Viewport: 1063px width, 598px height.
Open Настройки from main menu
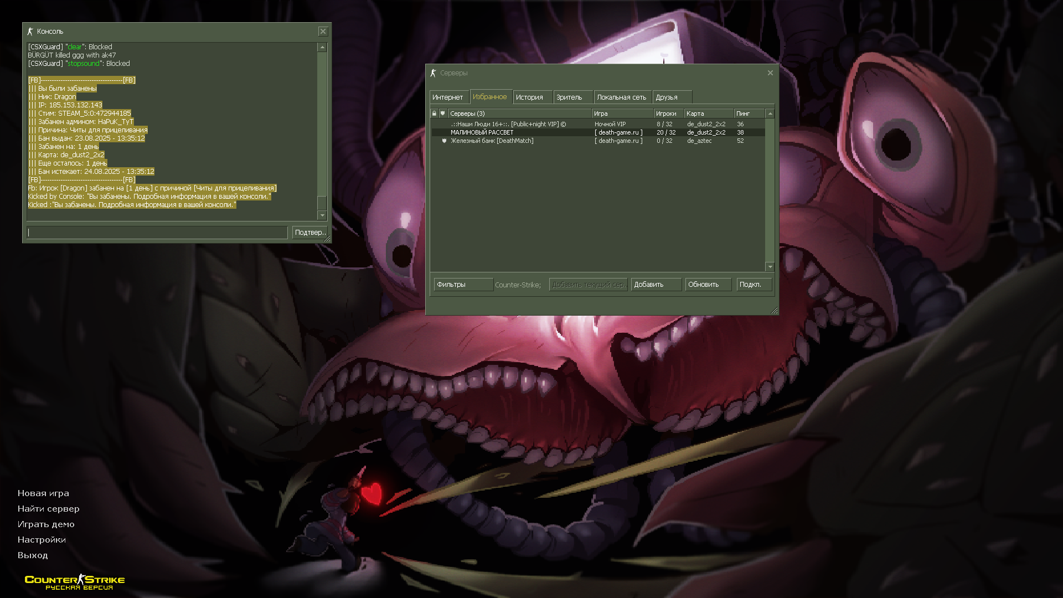pyautogui.click(x=42, y=540)
